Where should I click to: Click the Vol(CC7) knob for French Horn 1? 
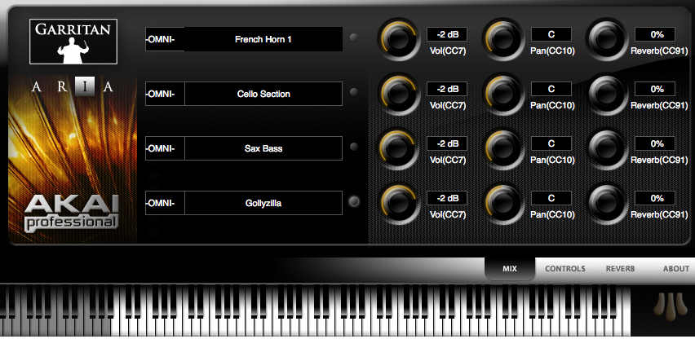point(398,39)
